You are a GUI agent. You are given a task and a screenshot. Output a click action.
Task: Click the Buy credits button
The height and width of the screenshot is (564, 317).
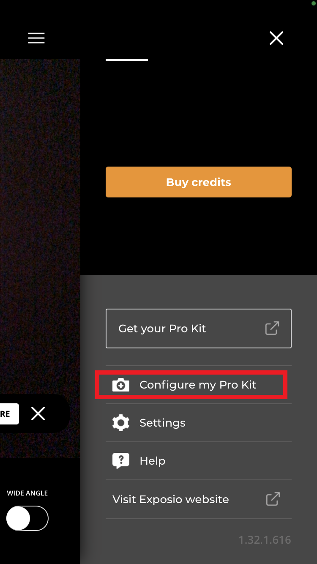[199, 182]
